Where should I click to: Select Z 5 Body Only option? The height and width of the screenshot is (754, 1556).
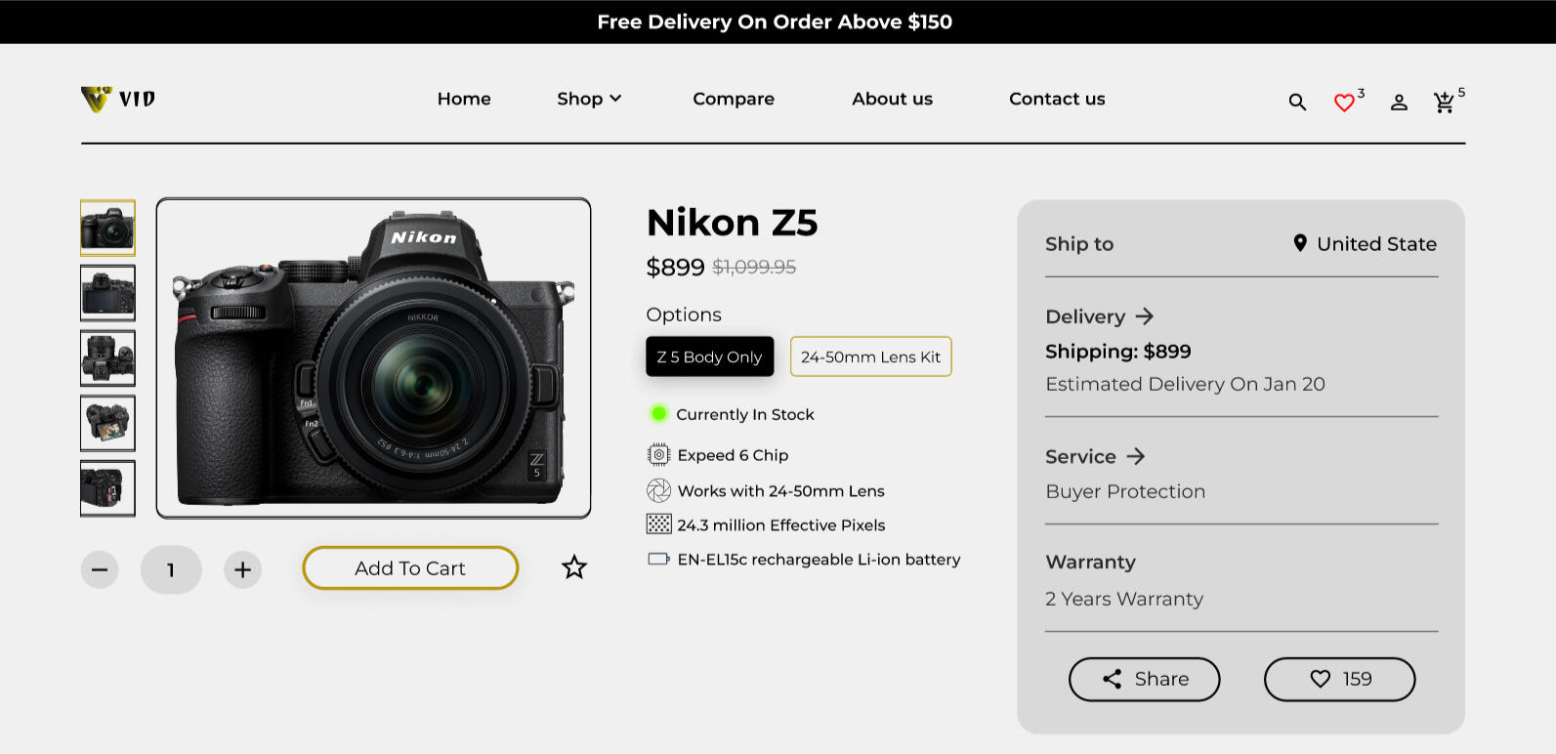click(710, 356)
